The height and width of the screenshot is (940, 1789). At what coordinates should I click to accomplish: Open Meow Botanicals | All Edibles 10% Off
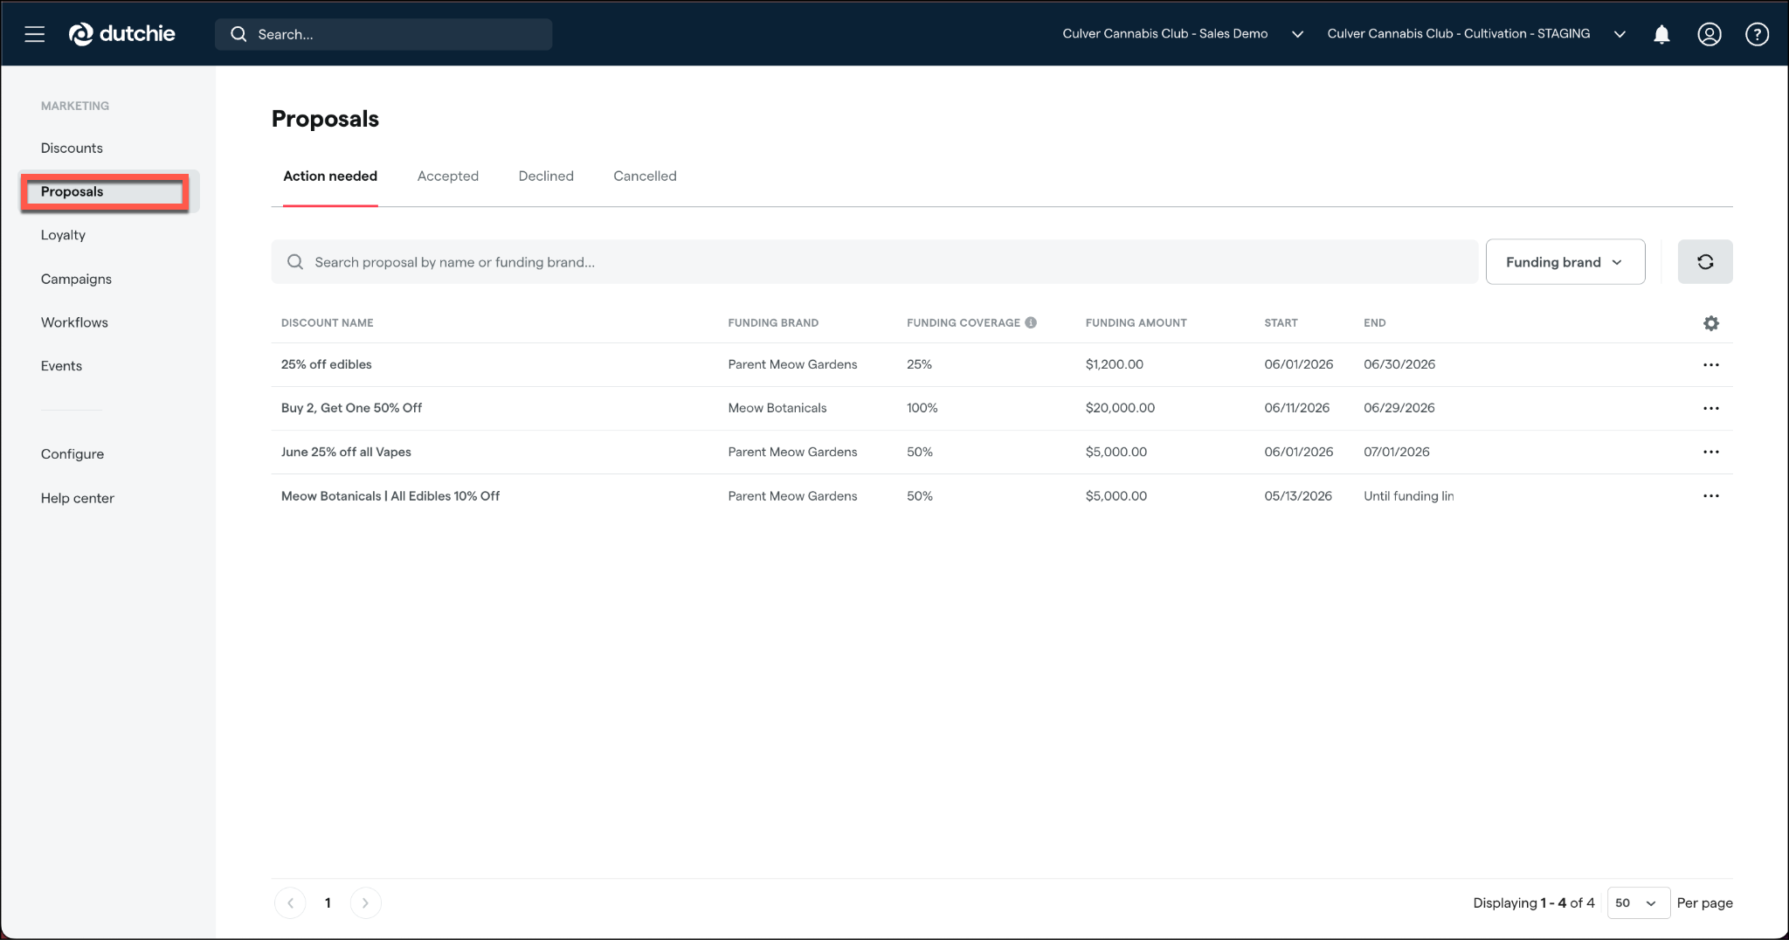[x=390, y=495]
